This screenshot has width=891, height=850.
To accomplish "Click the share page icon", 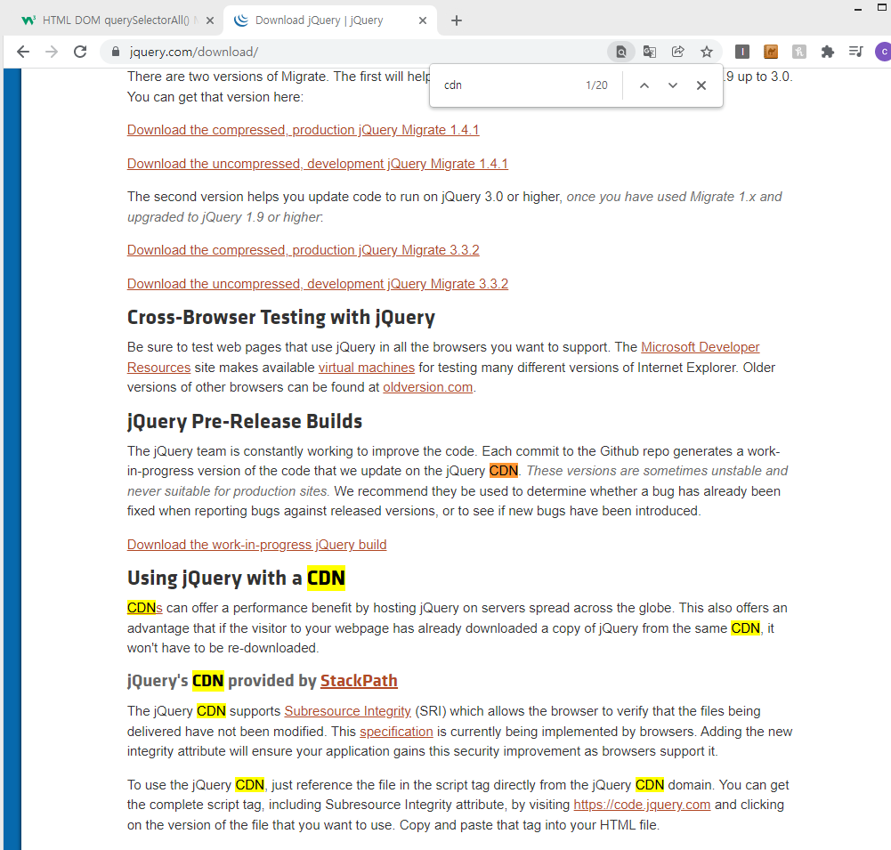I will tap(678, 52).
